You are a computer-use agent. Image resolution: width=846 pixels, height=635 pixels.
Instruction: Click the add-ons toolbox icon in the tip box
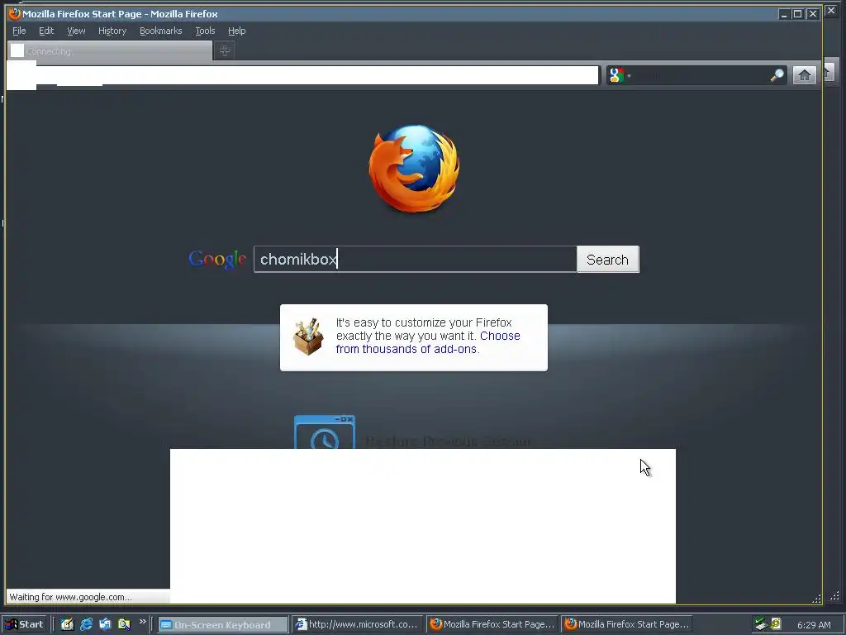click(308, 337)
